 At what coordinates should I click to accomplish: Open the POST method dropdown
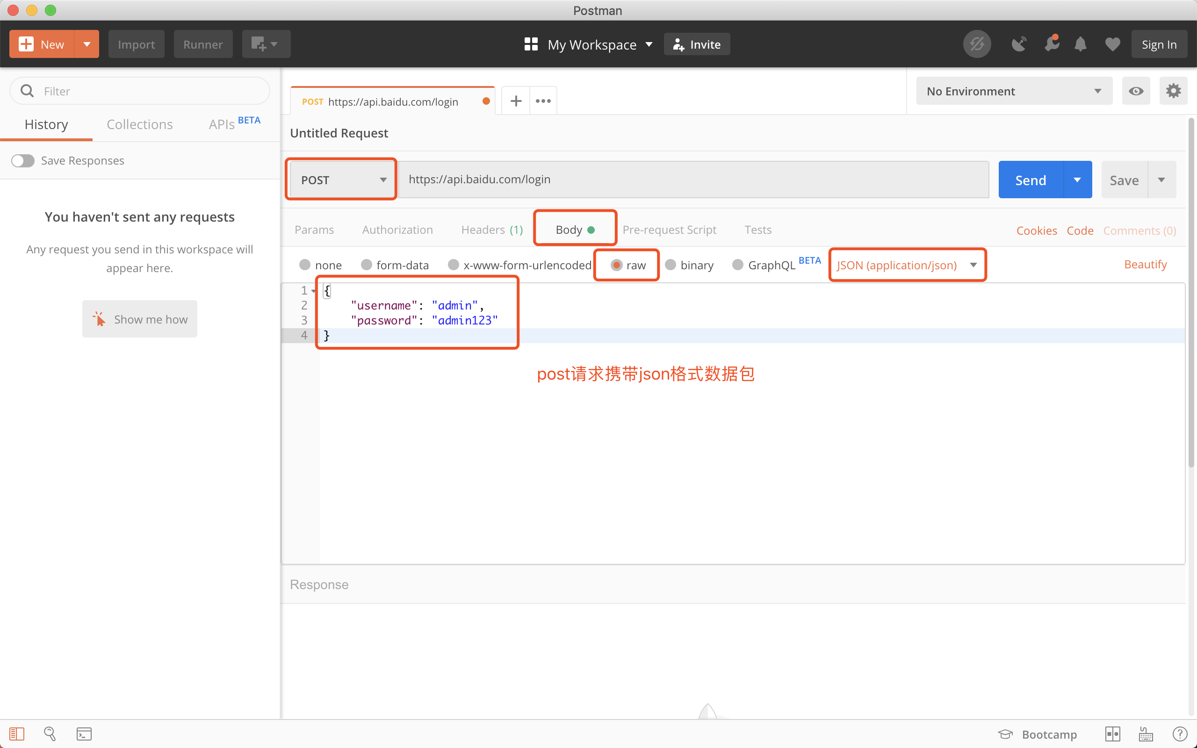341,179
